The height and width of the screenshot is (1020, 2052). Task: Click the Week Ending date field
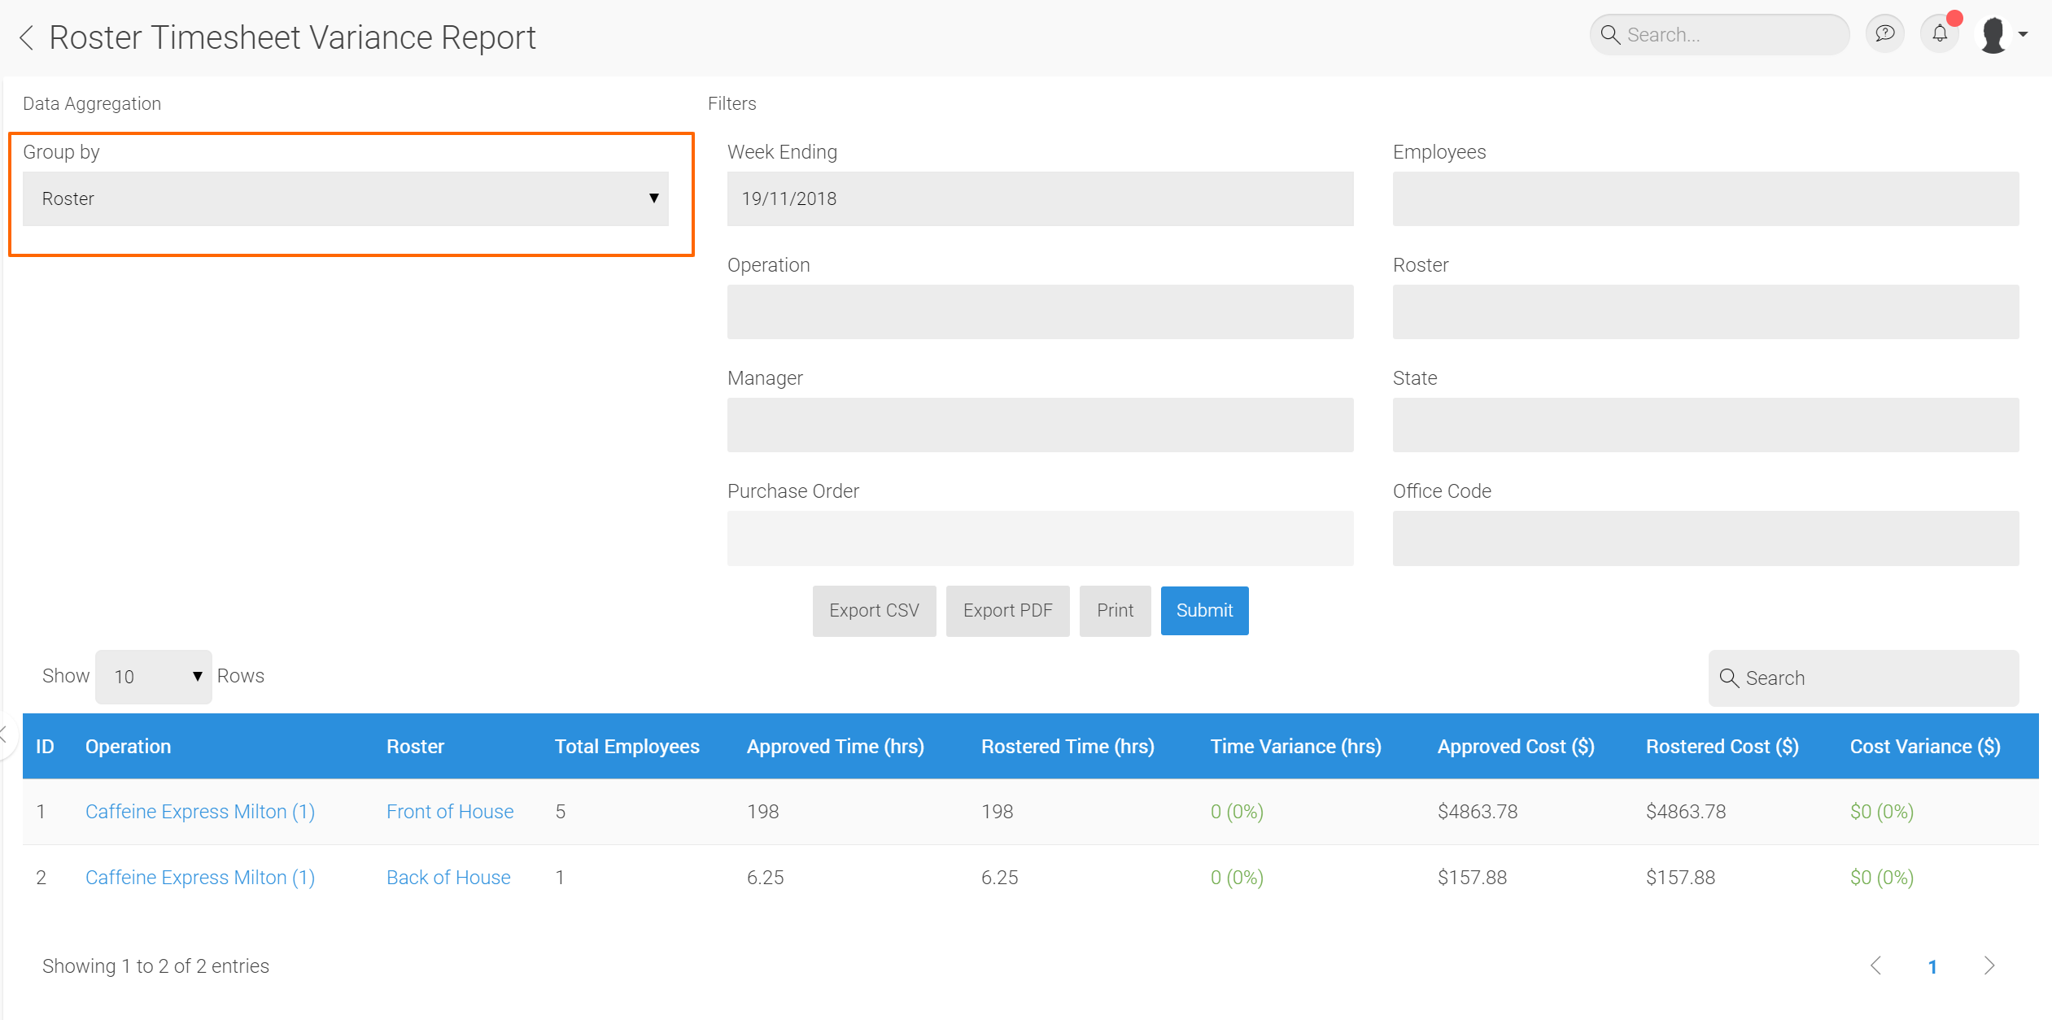1040,198
